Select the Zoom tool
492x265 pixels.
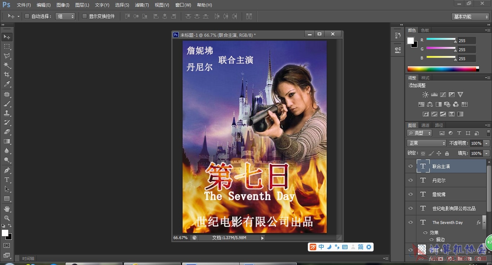click(x=7, y=218)
